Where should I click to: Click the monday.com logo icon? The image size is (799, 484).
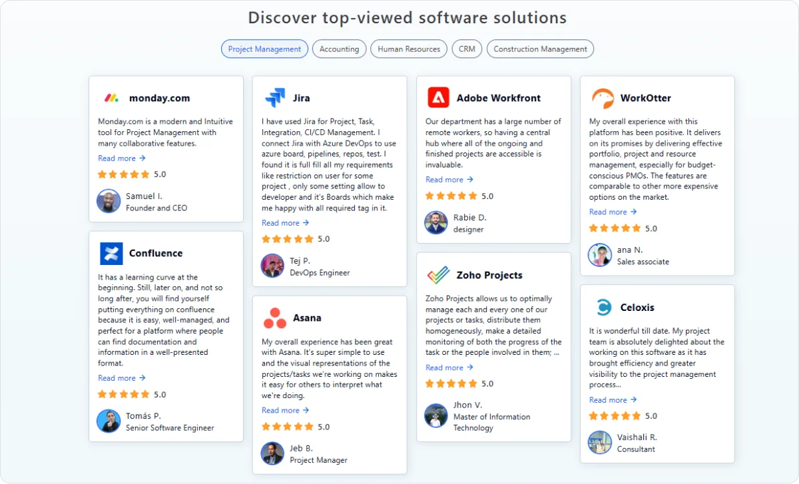click(x=111, y=98)
